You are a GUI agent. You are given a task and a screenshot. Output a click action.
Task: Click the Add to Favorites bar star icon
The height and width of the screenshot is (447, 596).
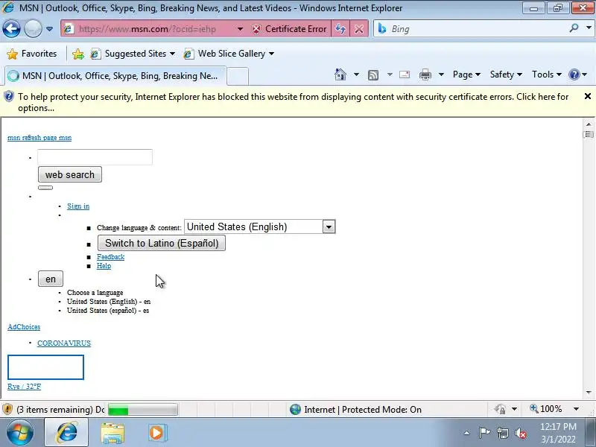click(78, 54)
